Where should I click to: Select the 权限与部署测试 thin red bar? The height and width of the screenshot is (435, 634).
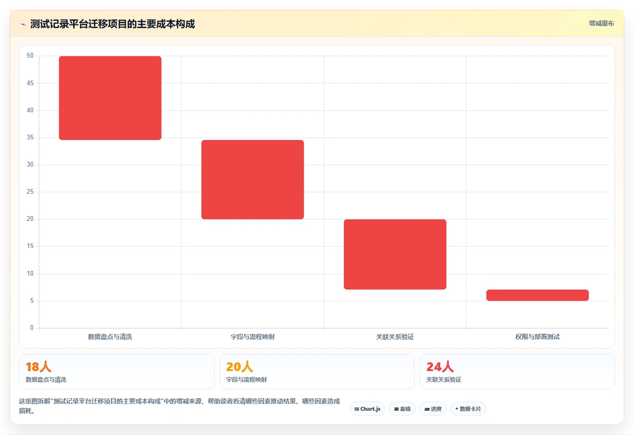click(537, 295)
